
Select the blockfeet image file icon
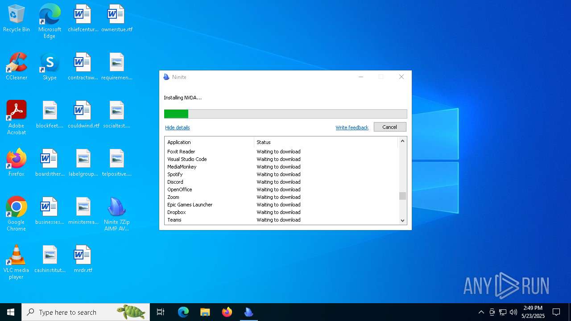click(50, 115)
